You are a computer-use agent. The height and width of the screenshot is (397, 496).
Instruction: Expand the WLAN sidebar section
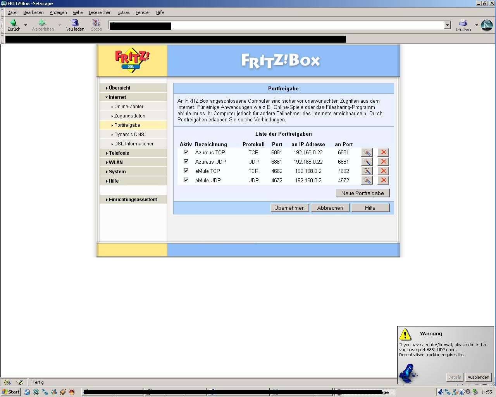click(x=133, y=162)
